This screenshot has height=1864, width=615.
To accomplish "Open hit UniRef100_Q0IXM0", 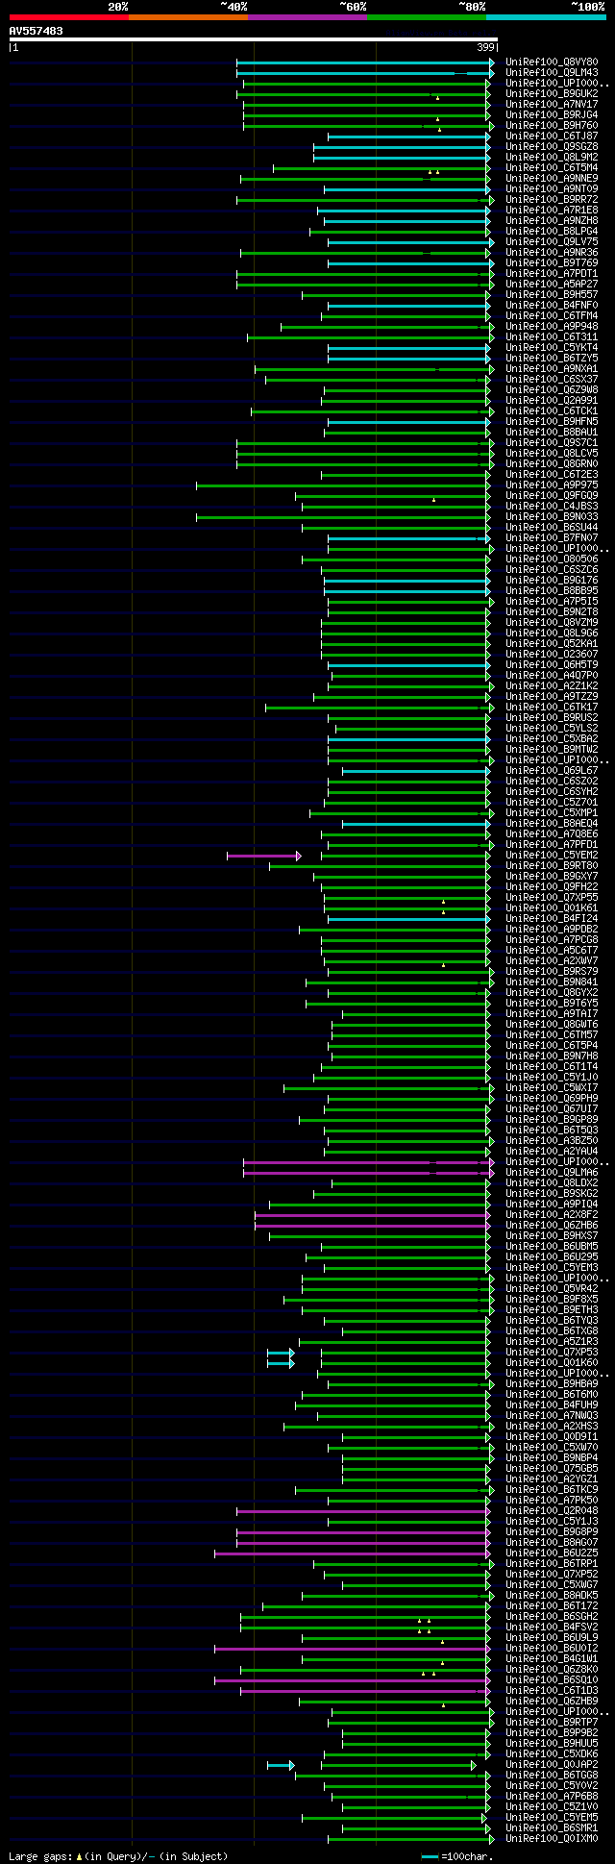I will point(552,1839).
